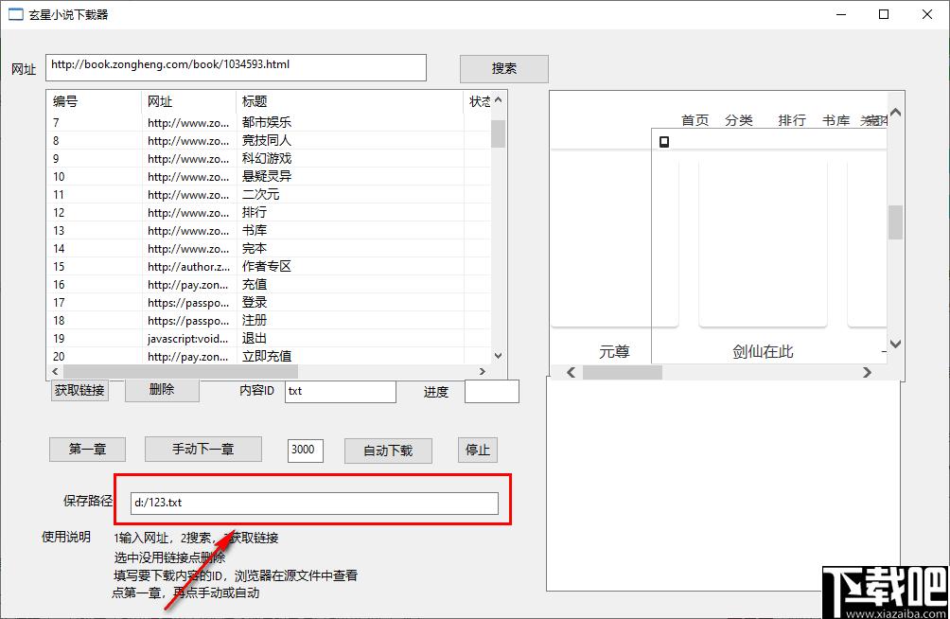This screenshot has height=619, width=950.
Task: Select row 11 titled 二次元
Action: 269,195
